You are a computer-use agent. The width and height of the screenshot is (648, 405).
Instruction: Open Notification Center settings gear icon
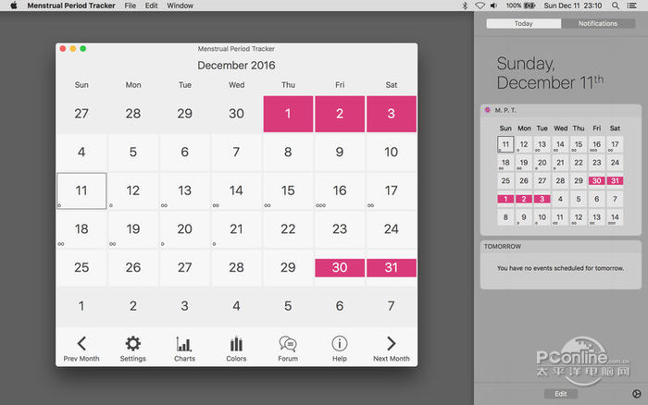(637, 394)
